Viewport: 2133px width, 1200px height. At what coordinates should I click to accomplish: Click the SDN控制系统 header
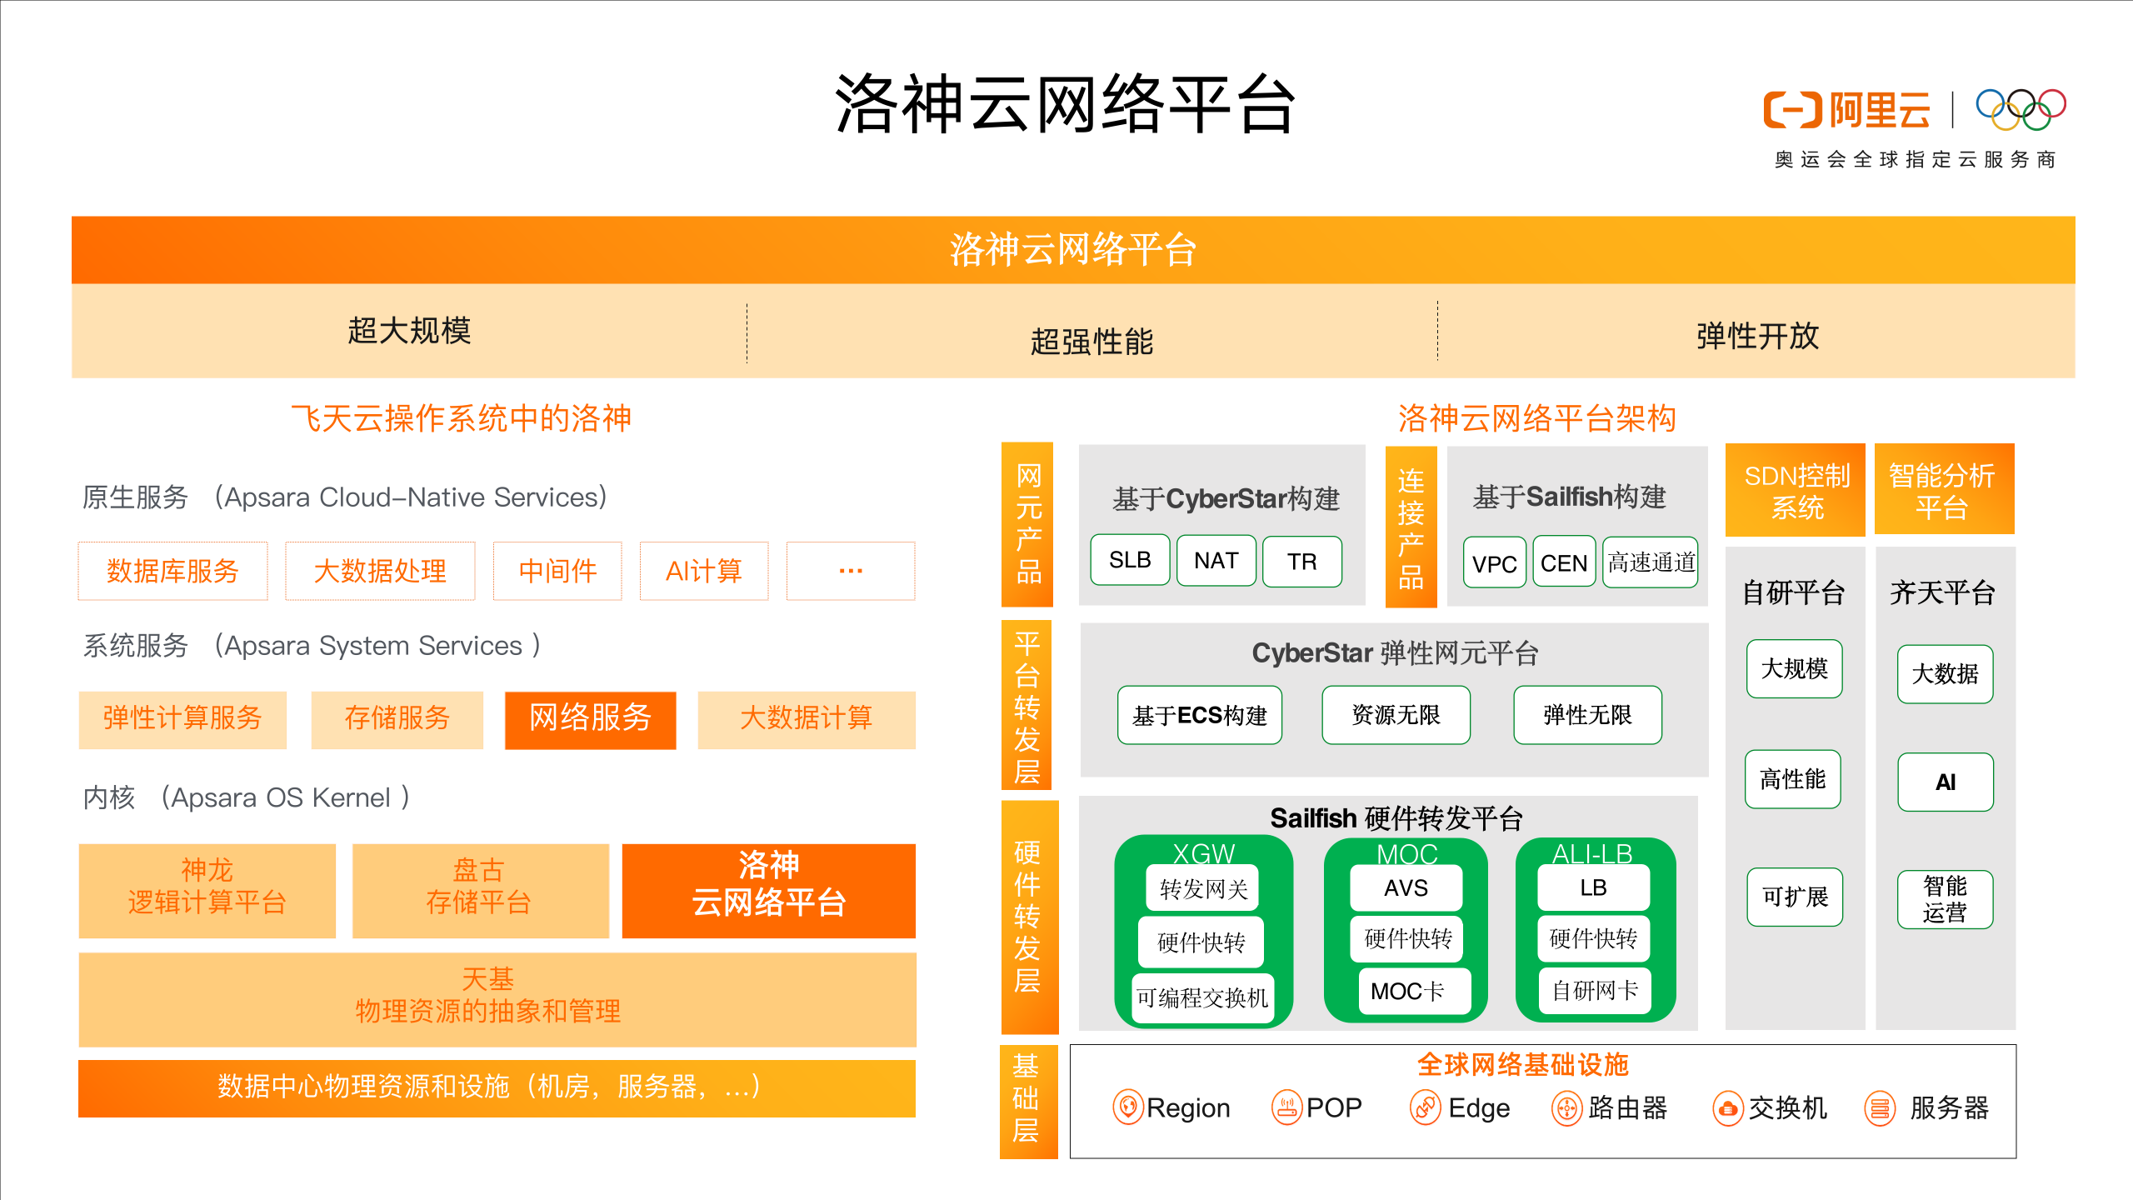pyautogui.click(x=1796, y=491)
